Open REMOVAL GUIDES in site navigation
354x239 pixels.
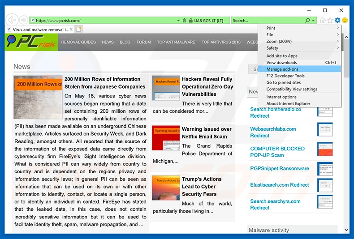click(78, 42)
